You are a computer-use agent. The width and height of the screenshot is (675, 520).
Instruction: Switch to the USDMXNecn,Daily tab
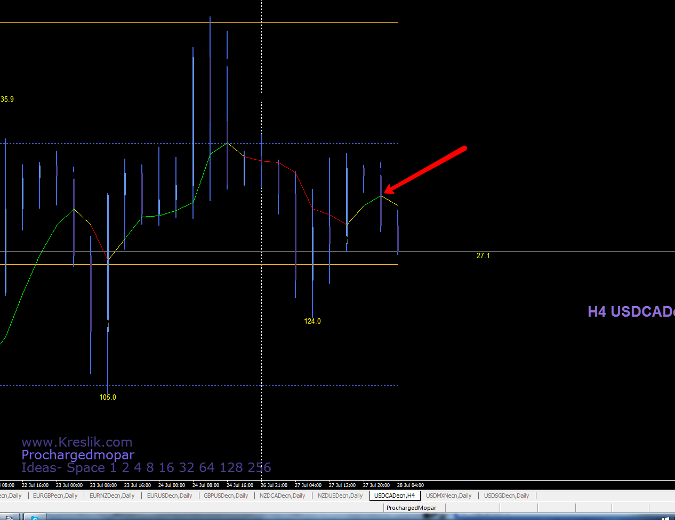coord(449,496)
